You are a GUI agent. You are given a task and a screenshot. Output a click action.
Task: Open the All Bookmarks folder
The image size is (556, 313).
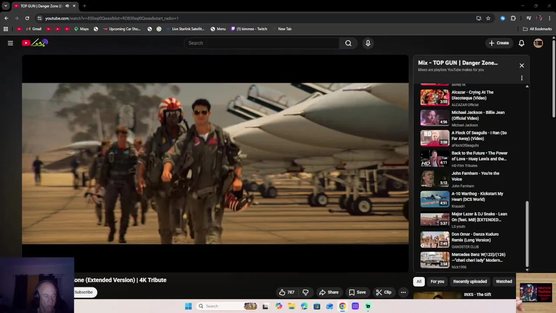(537, 29)
